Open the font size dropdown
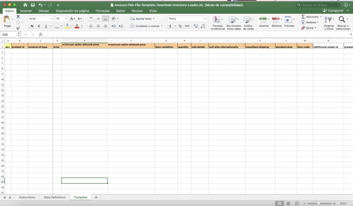This screenshot has height=206, width=353. click(66, 19)
